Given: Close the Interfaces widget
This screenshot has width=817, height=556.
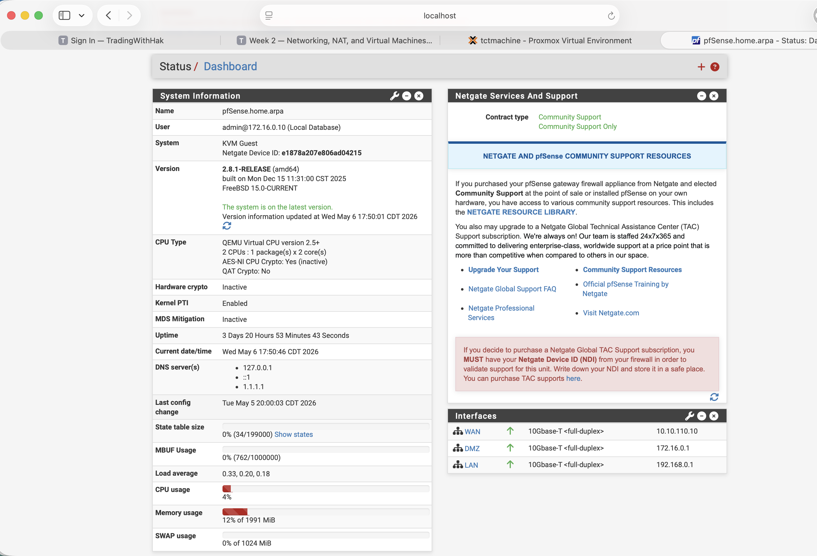Looking at the screenshot, I should [x=714, y=416].
